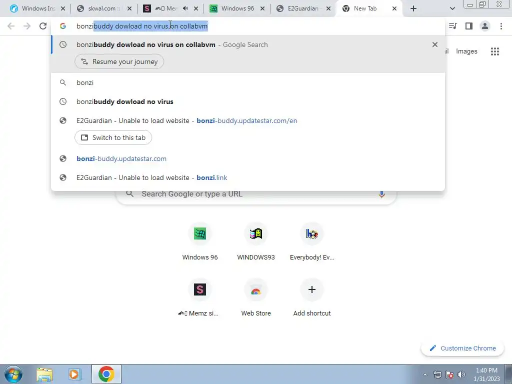512x384 pixels.
Task: Show hidden tray icons arrow
Action: [x=425, y=374]
